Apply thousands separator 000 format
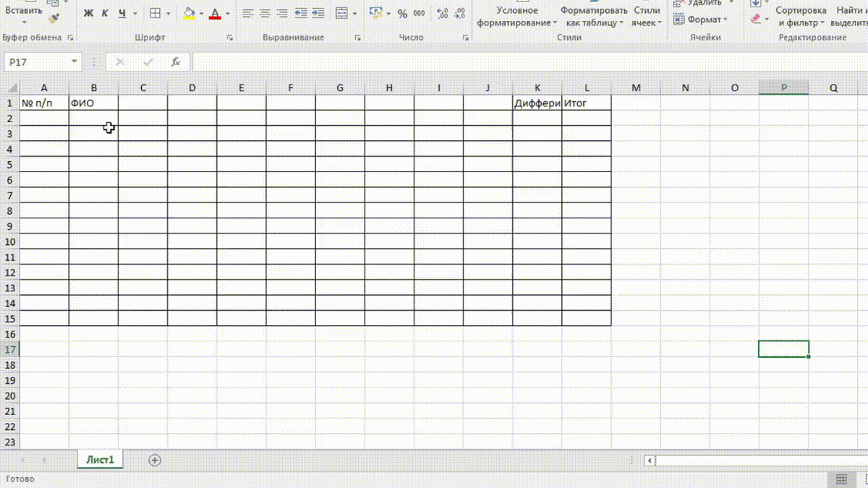 pos(419,14)
